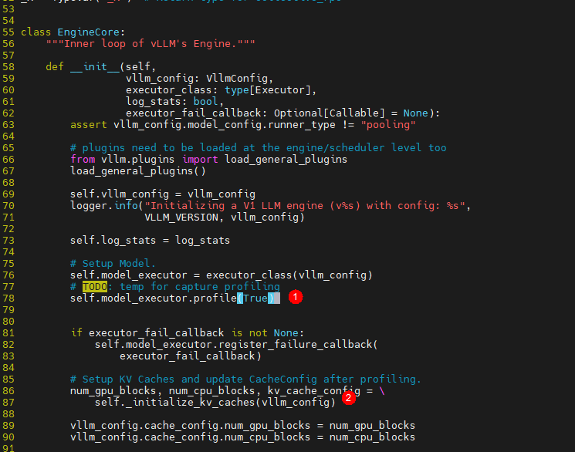Click the comment about plugins being loaded
This screenshot has height=452, width=575.
258,148
